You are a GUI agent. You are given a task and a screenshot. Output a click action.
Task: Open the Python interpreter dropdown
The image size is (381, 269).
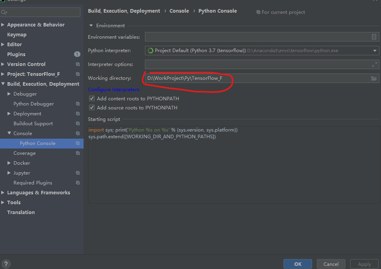[x=374, y=51]
